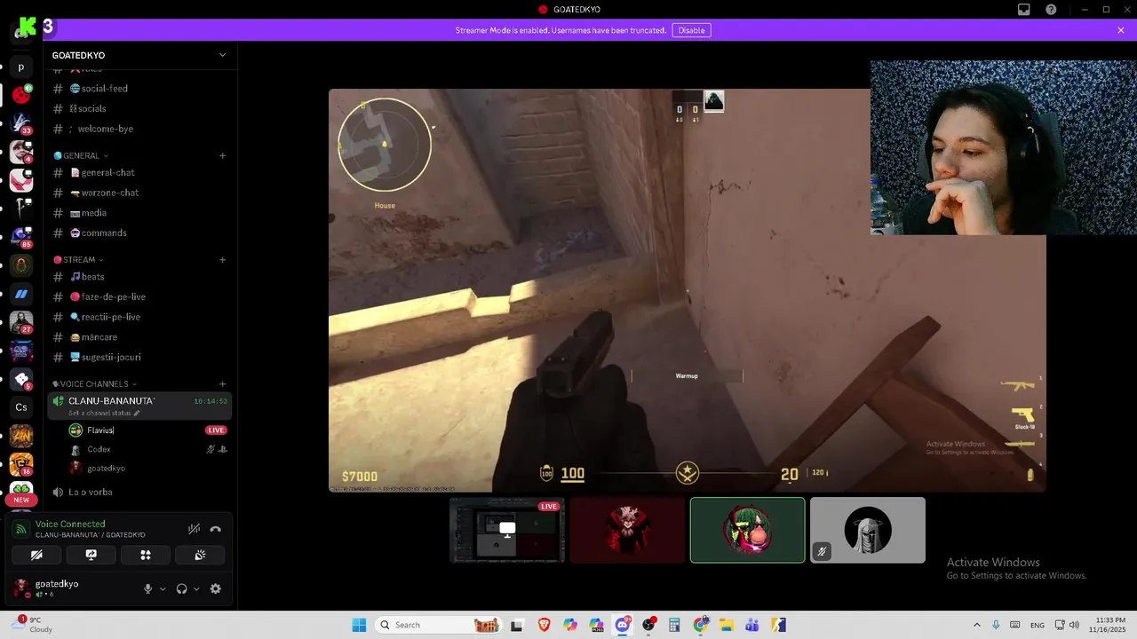The width and height of the screenshot is (1137, 639).
Task: Start an activity from voice panel
Action: [146, 555]
